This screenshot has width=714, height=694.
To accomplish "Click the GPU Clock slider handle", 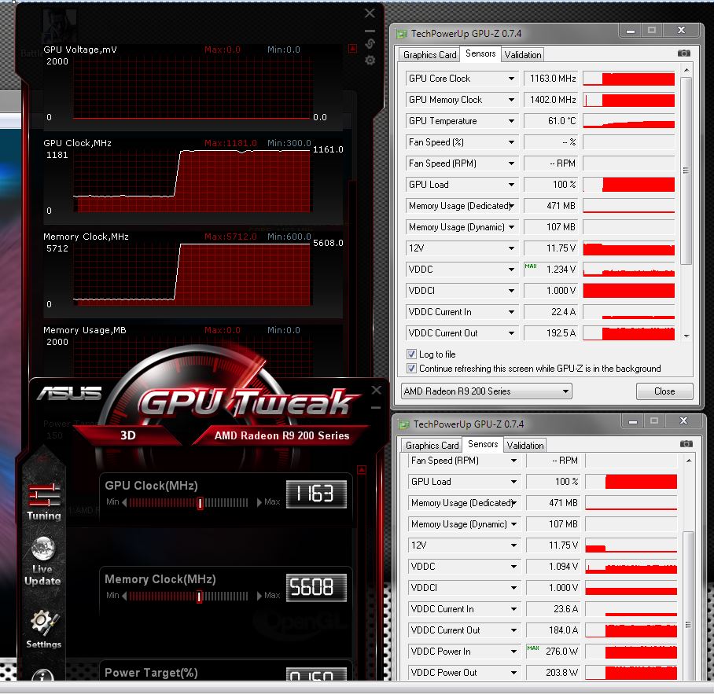I will click(200, 503).
